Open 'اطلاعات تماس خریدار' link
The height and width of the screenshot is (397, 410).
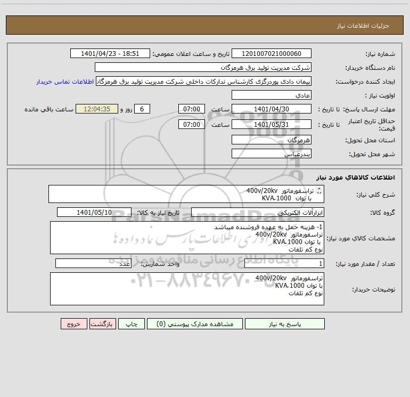pyautogui.click(x=65, y=82)
